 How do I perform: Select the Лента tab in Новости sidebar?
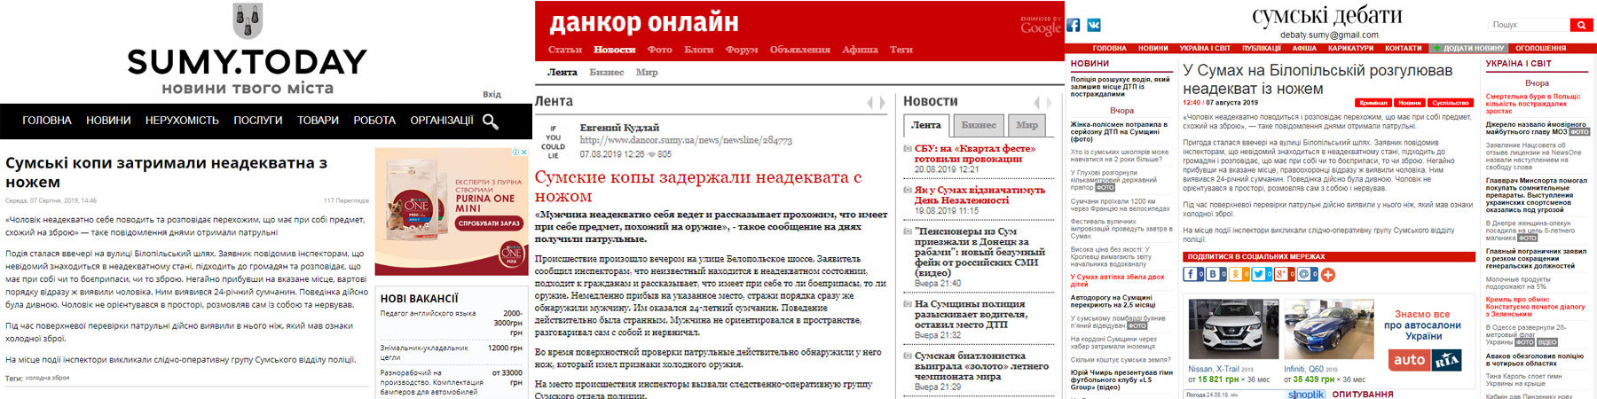point(926,126)
